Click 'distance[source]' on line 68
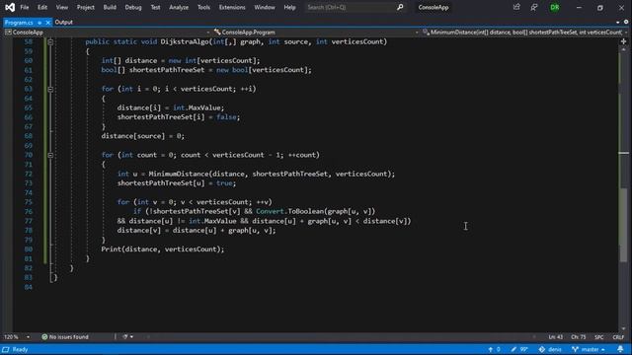 [x=133, y=136]
